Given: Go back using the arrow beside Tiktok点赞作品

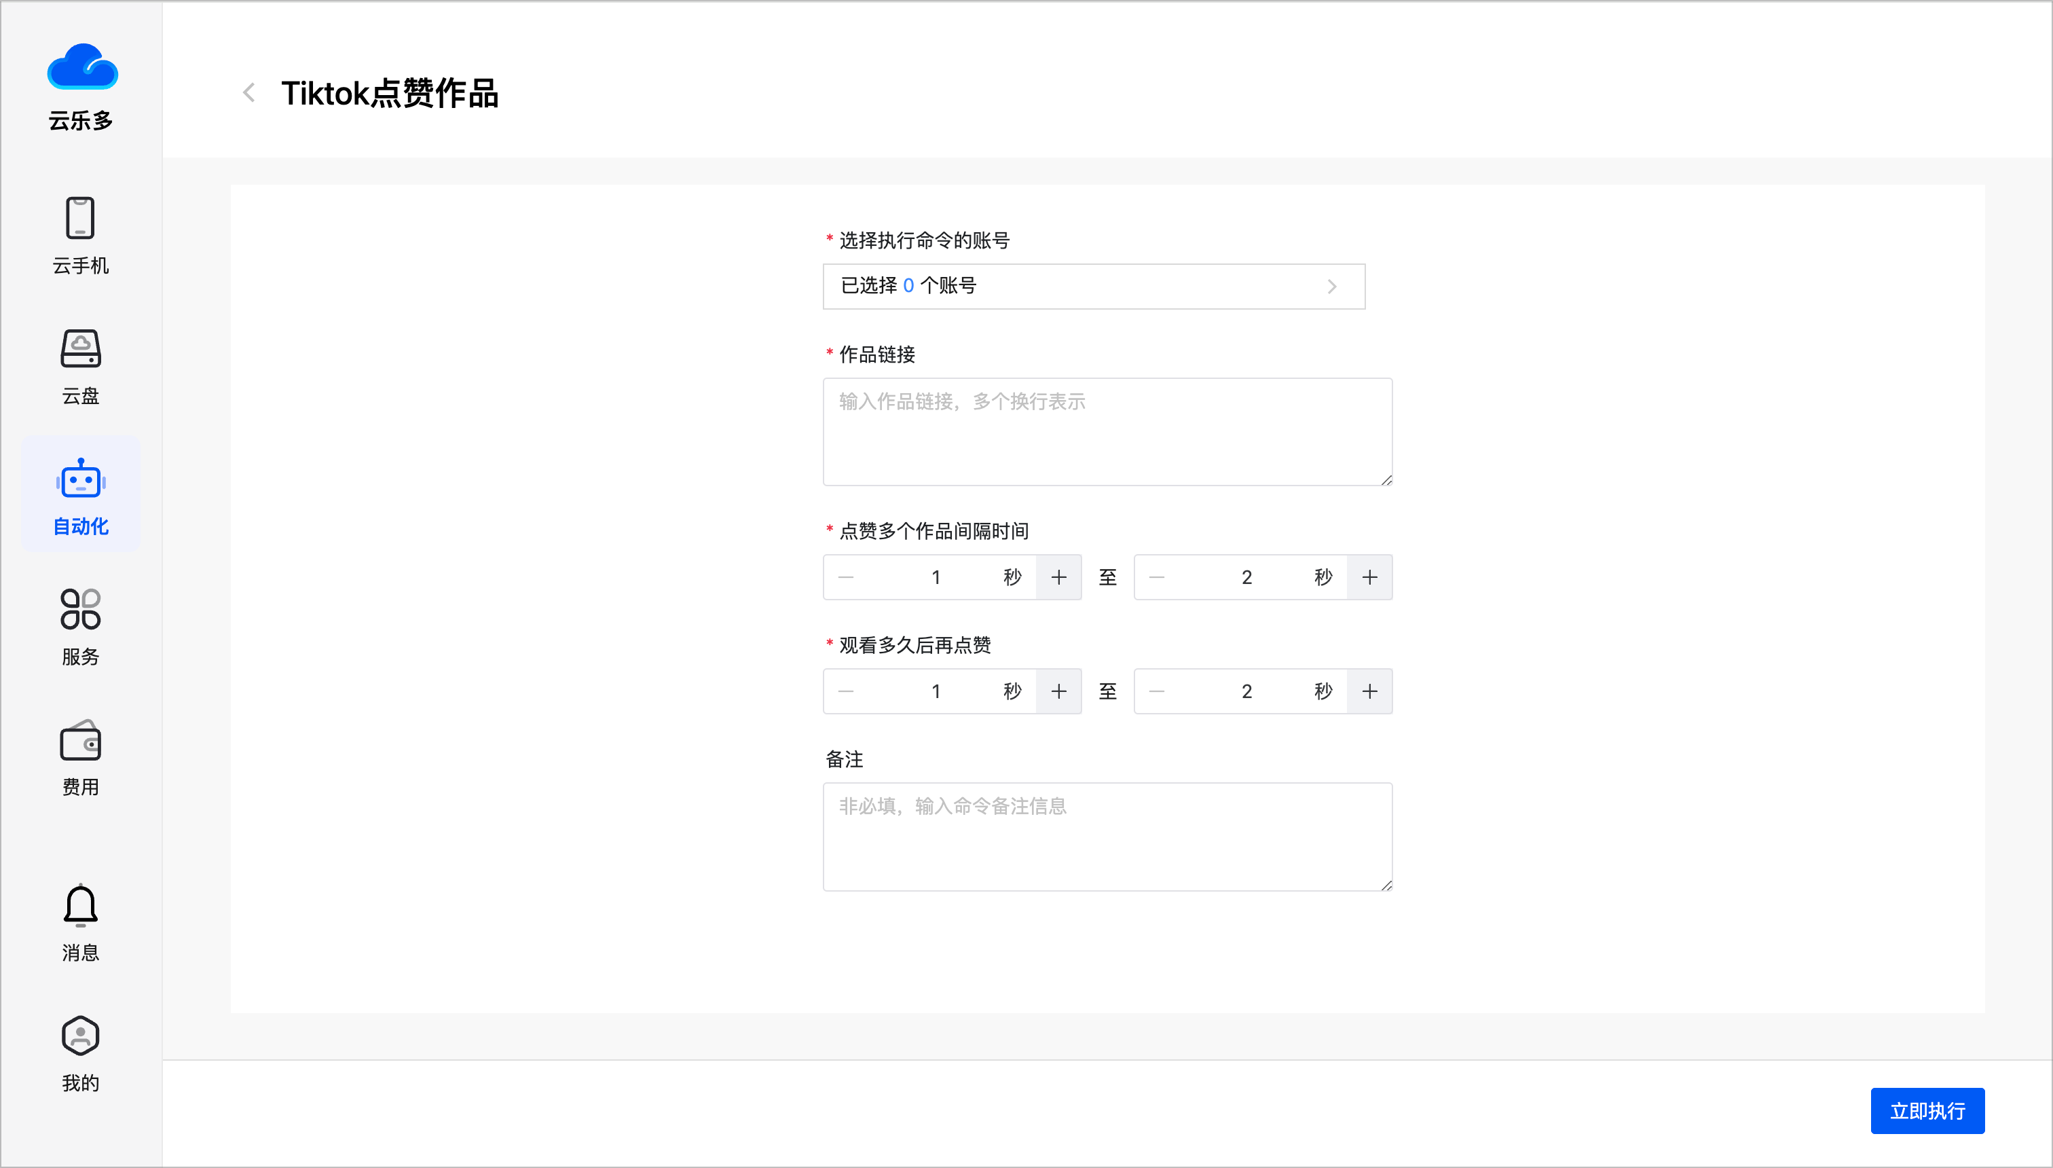Looking at the screenshot, I should pos(249,93).
